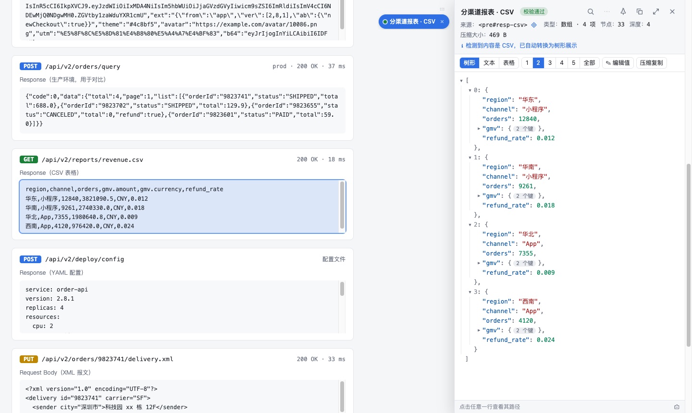This screenshot has width=692, height=413.
Task: Click the 编辑值 edit value button
Action: click(x=618, y=63)
